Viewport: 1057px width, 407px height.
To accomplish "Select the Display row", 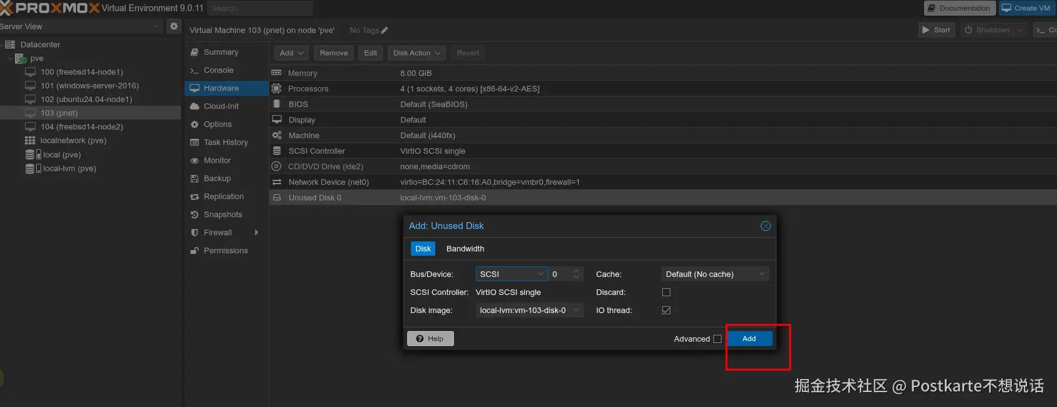I will [x=663, y=119].
